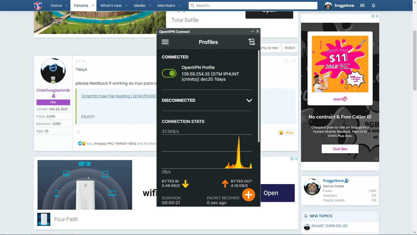Open frogprince account menu in navbar
The height and width of the screenshot is (235, 417).
pyautogui.click(x=339, y=5)
